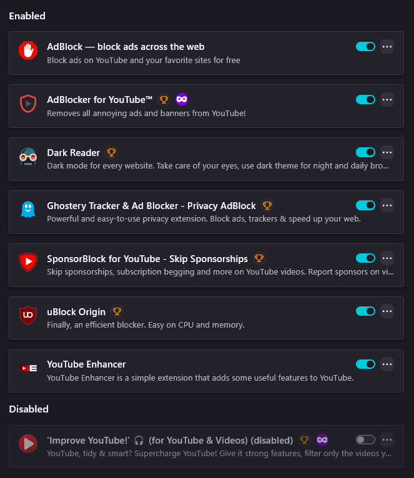Click the Dark Reader glasses icon

coord(28,157)
